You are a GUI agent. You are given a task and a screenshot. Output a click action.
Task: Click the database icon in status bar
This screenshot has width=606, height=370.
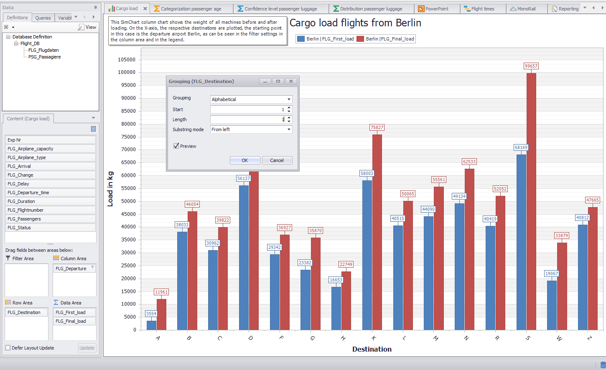(603, 365)
